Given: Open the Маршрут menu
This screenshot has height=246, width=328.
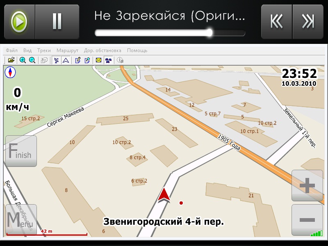Looking at the screenshot, I should (x=67, y=50).
